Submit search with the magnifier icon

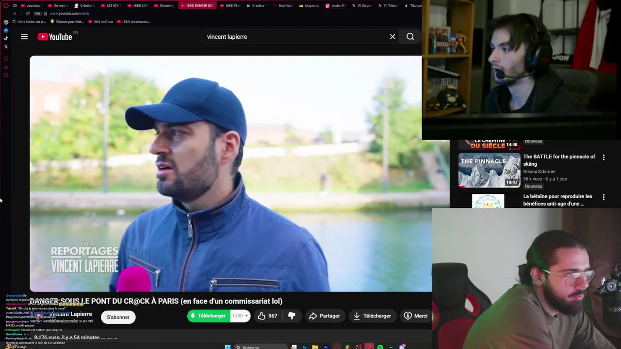(x=410, y=37)
